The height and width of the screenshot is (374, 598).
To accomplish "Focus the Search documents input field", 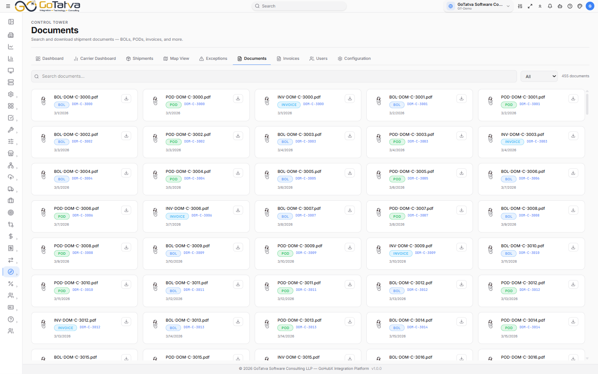I will pyautogui.click(x=274, y=76).
